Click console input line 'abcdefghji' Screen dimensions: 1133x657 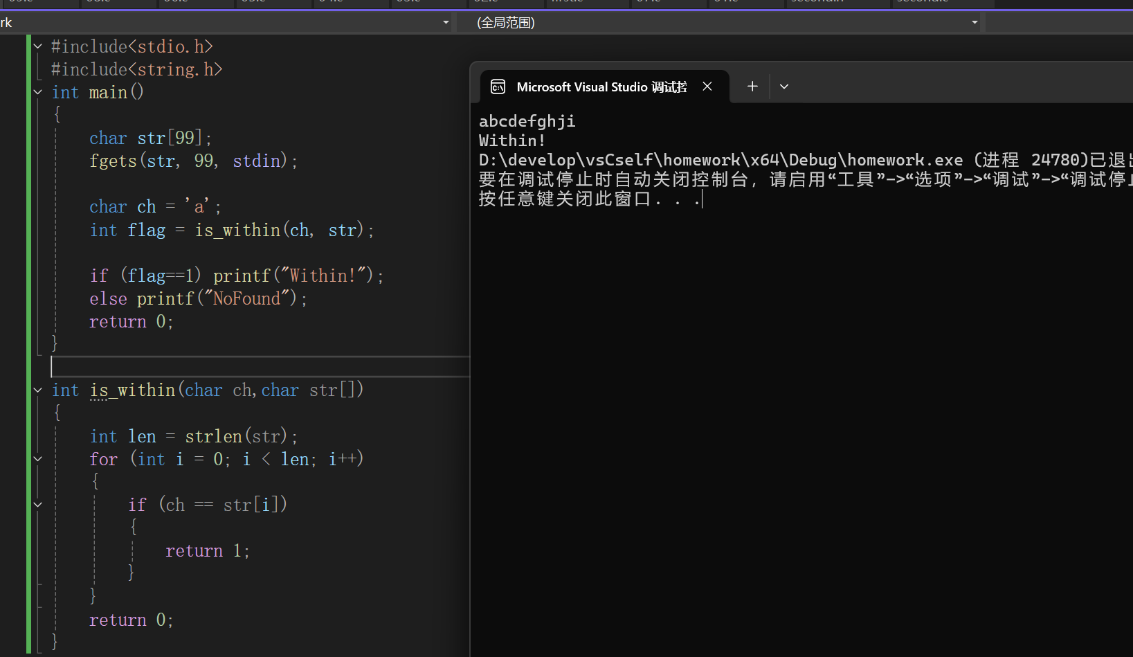pos(527,121)
